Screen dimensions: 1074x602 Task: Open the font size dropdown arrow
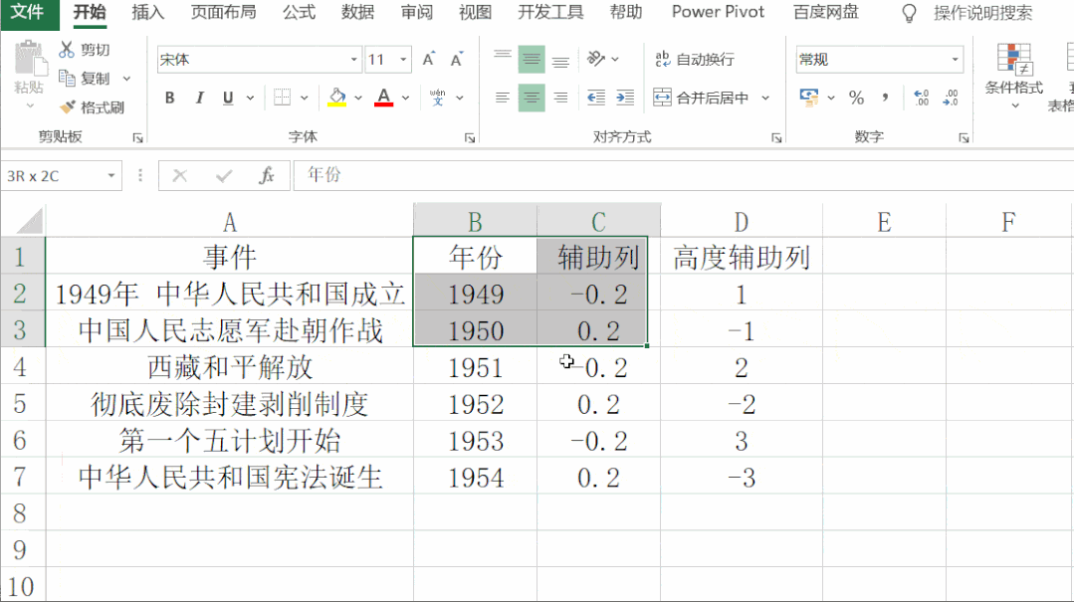coord(403,60)
